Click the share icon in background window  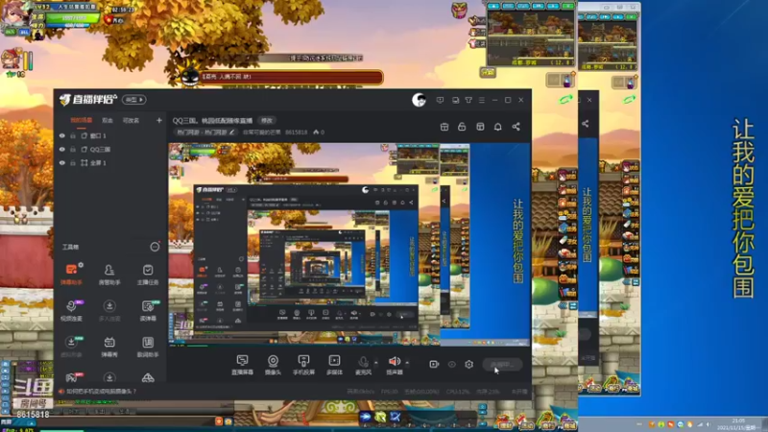coord(586,124)
